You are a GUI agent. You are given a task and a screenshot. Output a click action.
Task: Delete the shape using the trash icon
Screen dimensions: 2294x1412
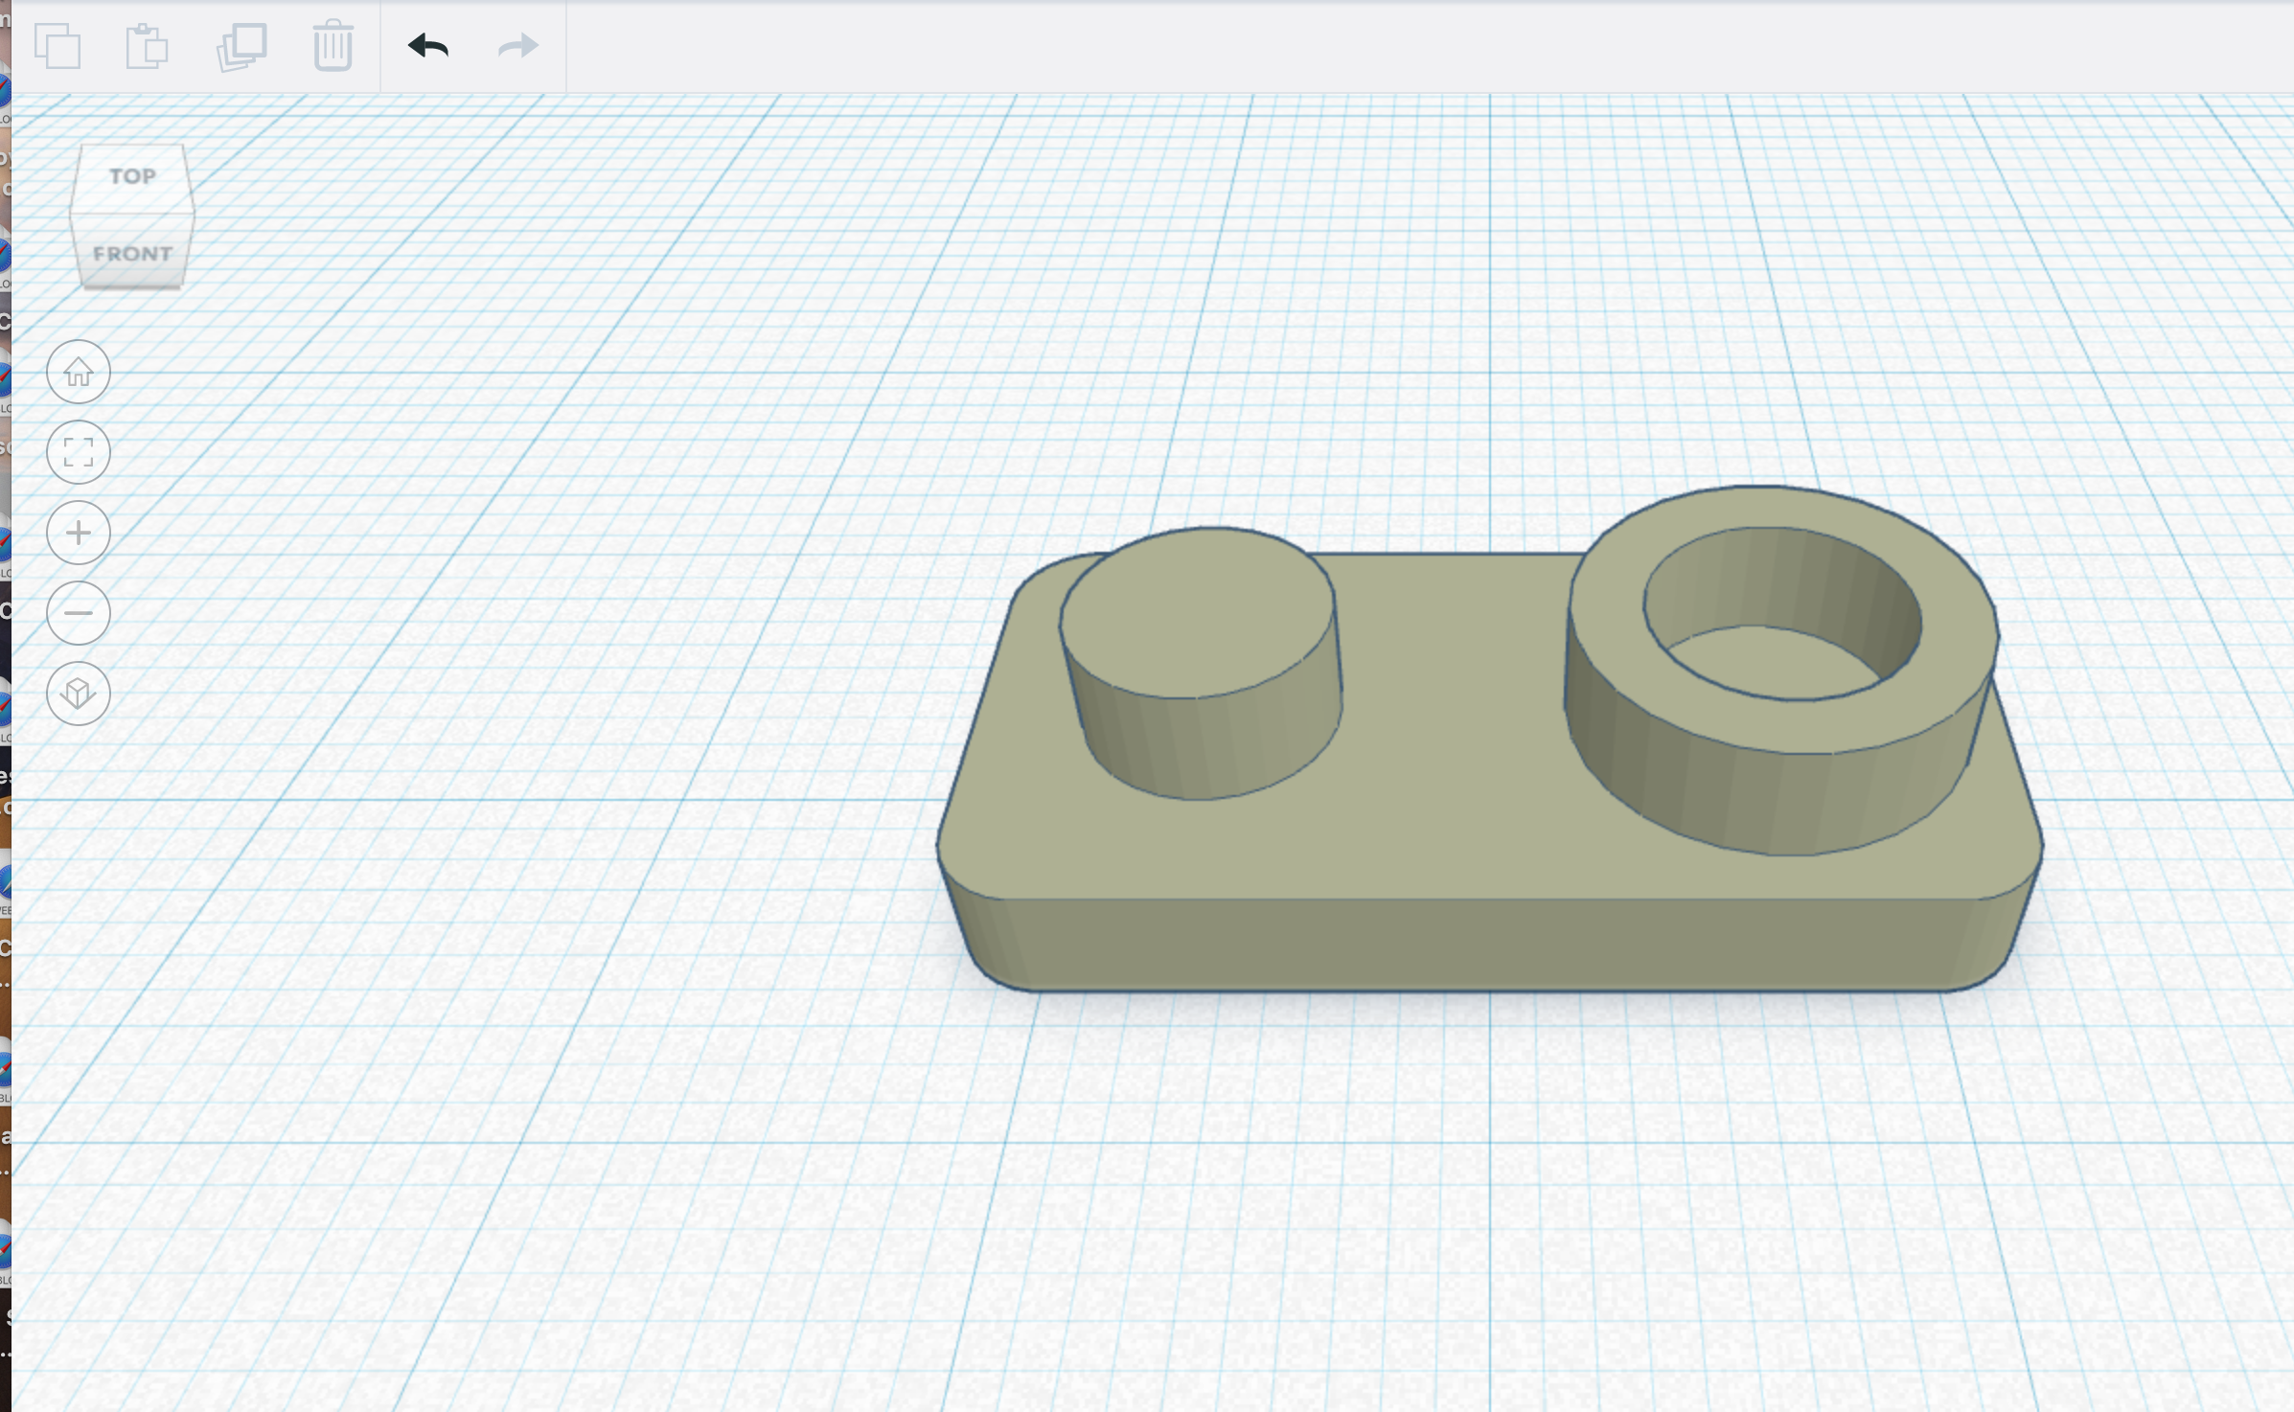pyautogui.click(x=332, y=45)
